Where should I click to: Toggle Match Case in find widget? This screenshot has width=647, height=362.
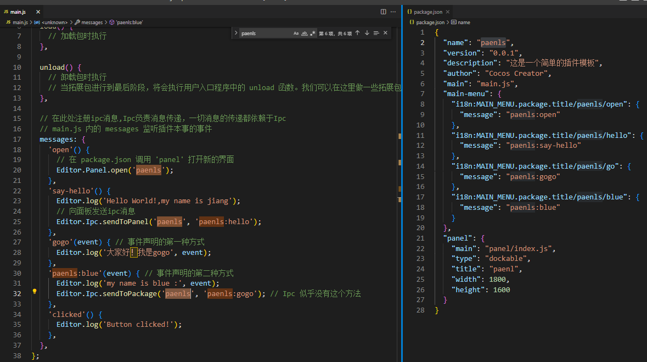tap(296, 33)
